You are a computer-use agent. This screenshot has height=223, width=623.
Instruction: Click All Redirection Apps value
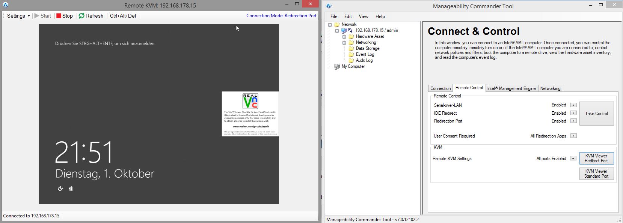[x=548, y=136]
